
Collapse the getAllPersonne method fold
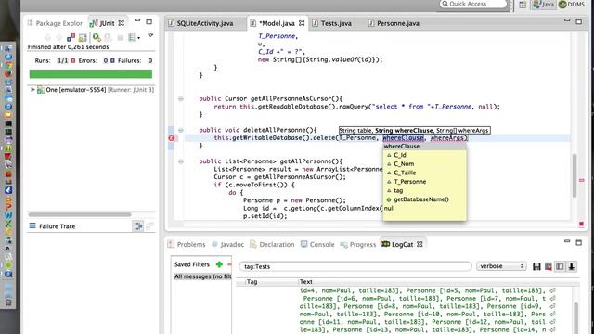coord(181,161)
